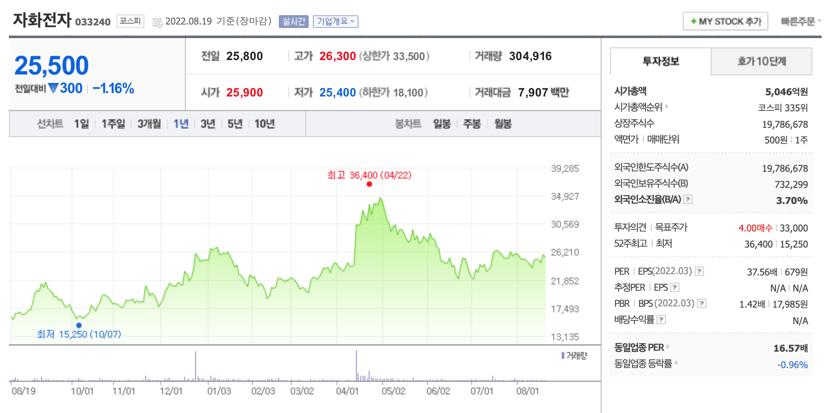Click the -0.96% sector change value

pos(792,365)
